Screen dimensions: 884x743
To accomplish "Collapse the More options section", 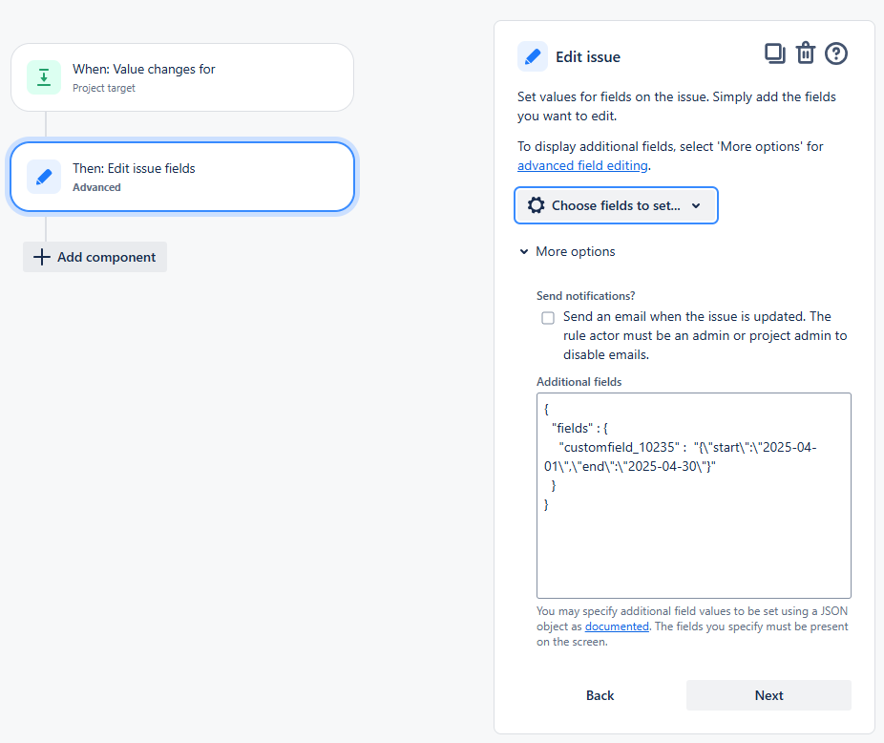I will (567, 251).
